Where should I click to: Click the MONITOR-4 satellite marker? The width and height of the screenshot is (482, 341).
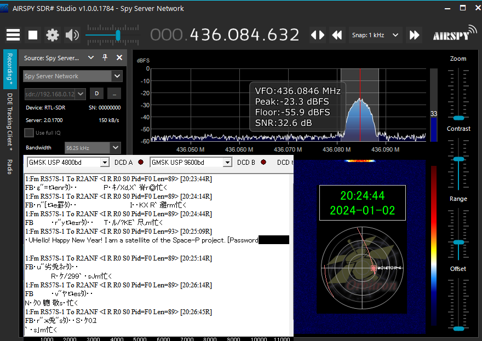coord(374,268)
